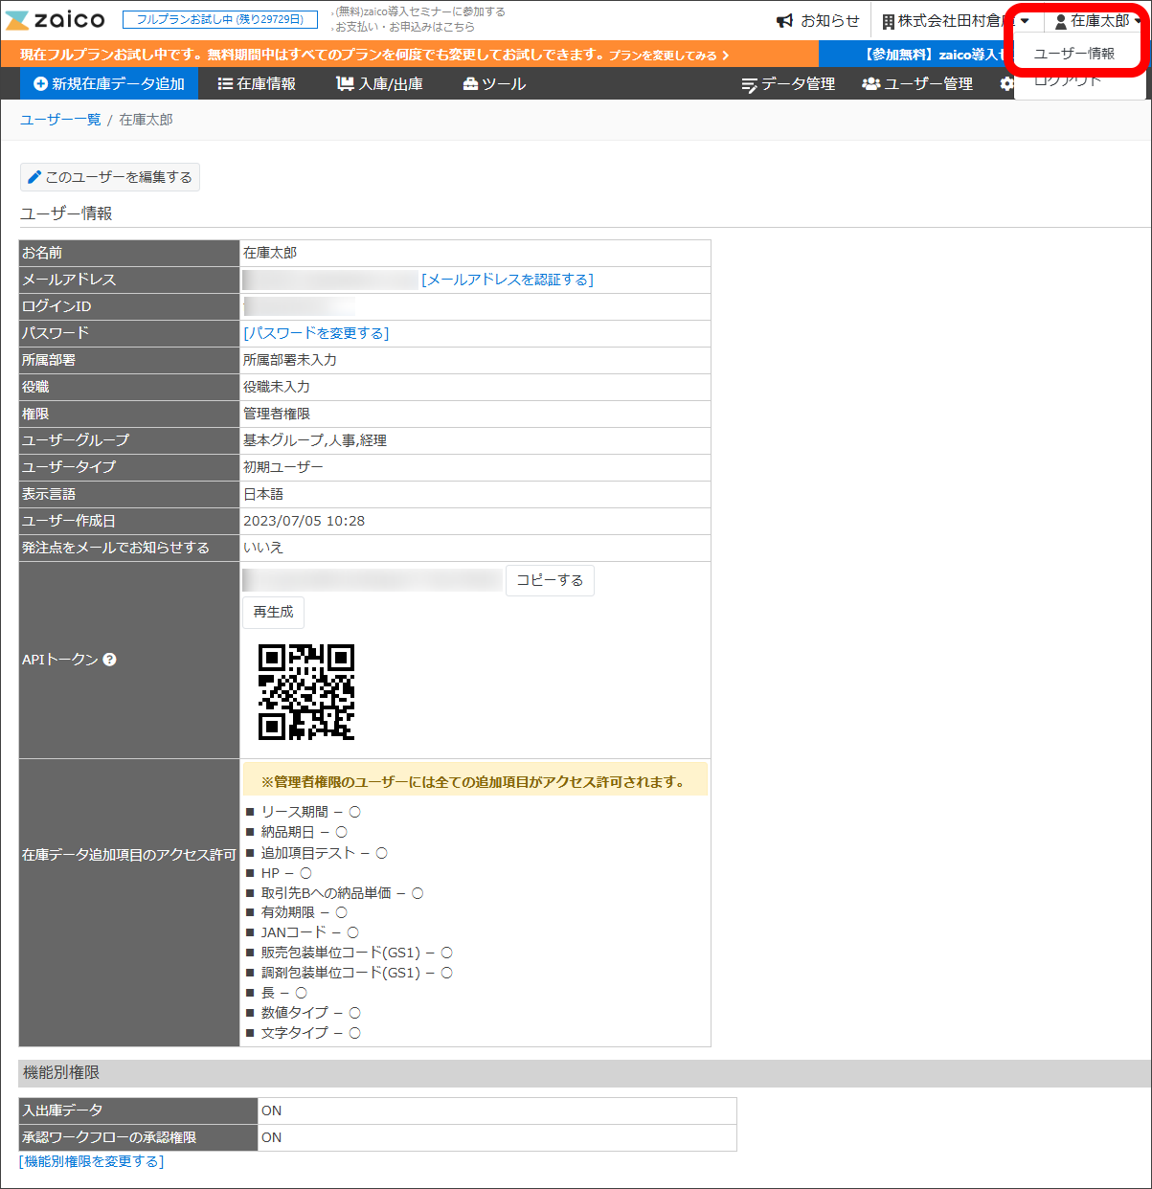Image resolution: width=1152 pixels, height=1189 pixels.
Task: Copy API token with the コピーする button
Action: [x=550, y=580]
